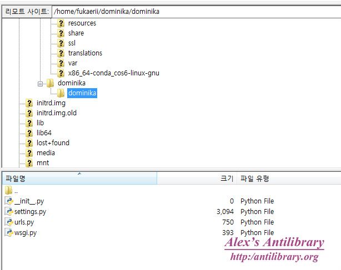Viewport: 341px width, 270px height.
Task: Click the Python icon of urls.py
Action: (x=9, y=222)
